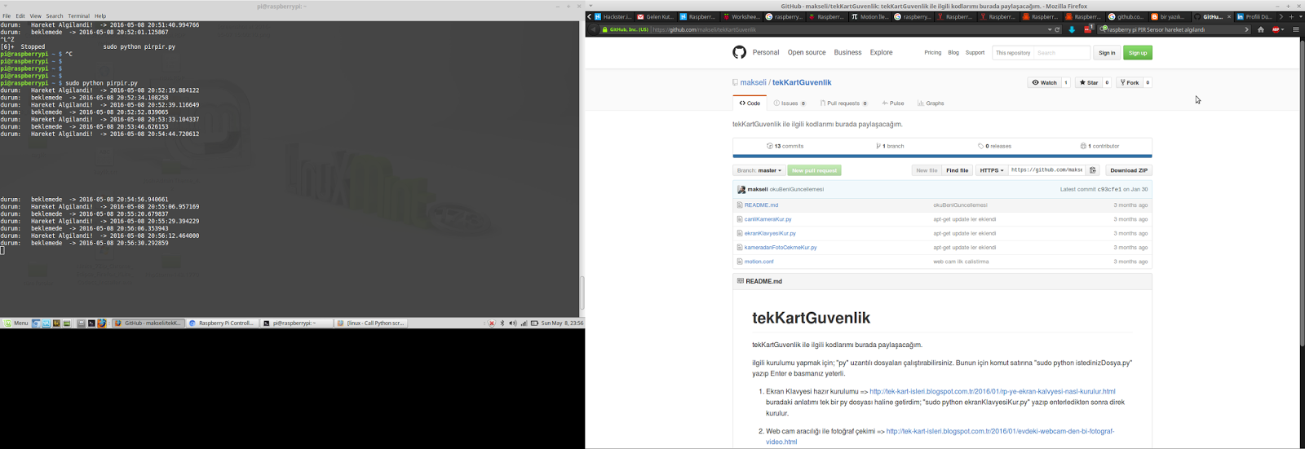This screenshot has width=1305, height=449.
Task: Open kameradanFotoCekmeKur.py file link
Action: click(x=781, y=247)
